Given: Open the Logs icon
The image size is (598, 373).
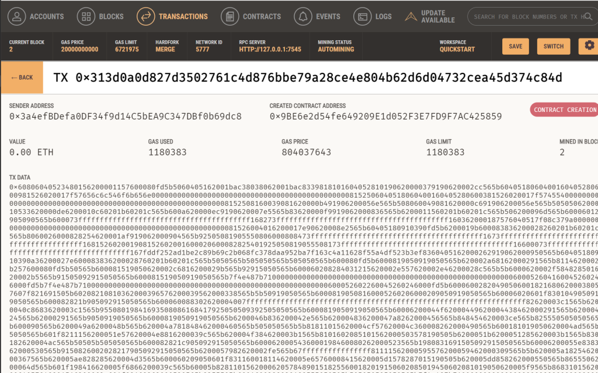Looking at the screenshot, I should click(x=363, y=16).
